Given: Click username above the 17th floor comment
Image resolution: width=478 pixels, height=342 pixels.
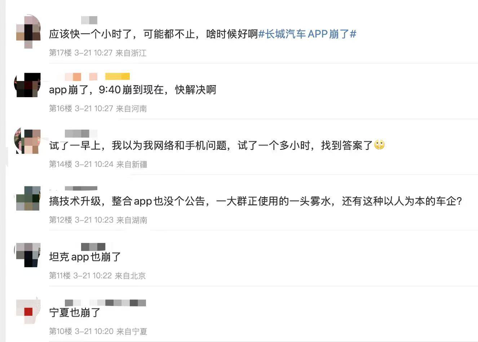Looking at the screenshot, I should click(89, 20).
